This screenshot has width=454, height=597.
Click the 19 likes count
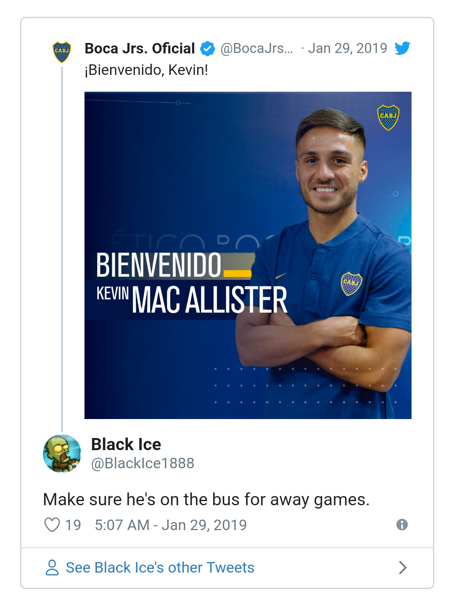coord(73,525)
